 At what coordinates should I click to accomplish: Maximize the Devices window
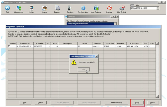point(114,17)
